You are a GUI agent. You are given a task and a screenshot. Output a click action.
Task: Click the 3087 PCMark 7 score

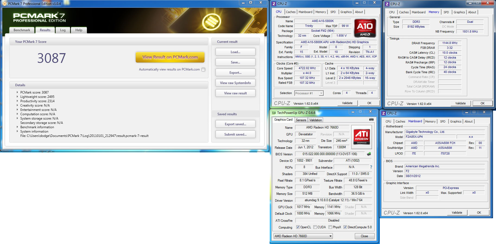[52, 58]
